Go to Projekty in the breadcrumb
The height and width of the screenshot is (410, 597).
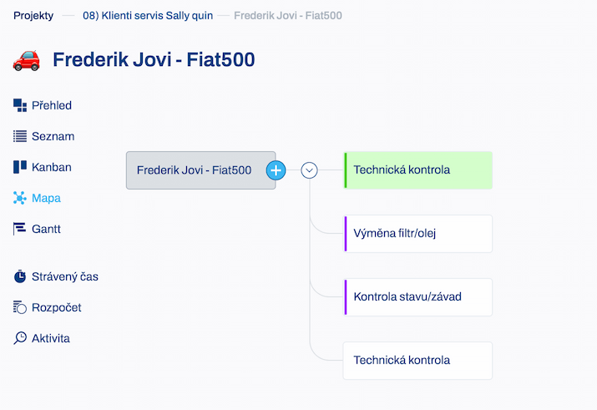33,16
